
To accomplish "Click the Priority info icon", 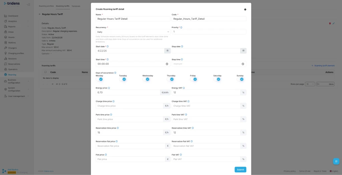I will tap(181, 27).
